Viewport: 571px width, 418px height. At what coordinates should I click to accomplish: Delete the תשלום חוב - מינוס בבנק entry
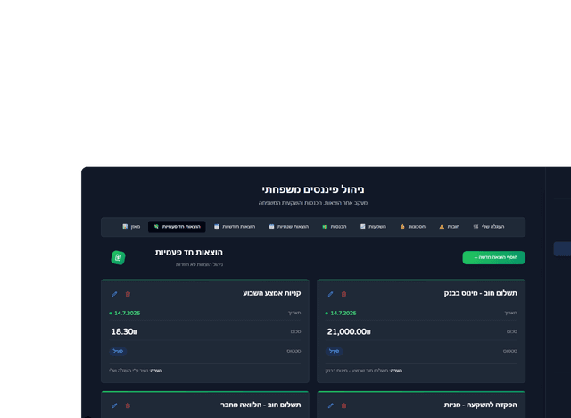(x=343, y=293)
